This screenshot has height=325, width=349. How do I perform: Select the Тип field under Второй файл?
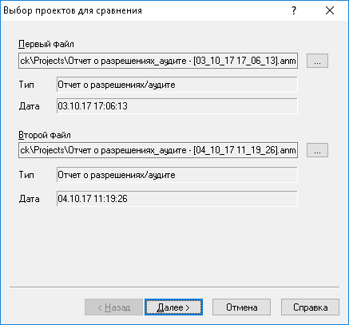tap(177, 175)
